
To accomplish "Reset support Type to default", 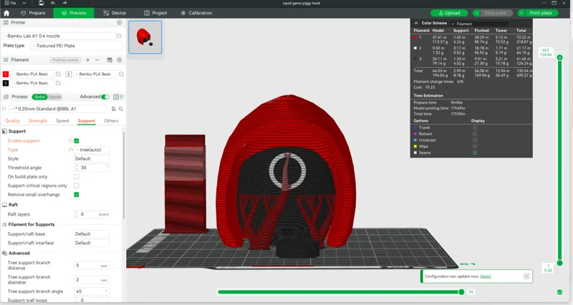I will pyautogui.click(x=70, y=150).
